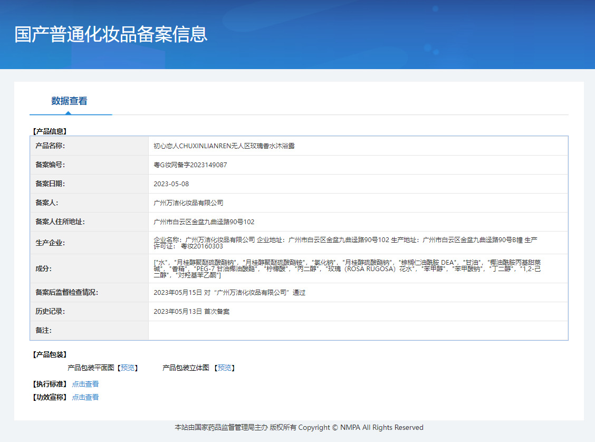The image size is (595, 442).
Task: Click the 备案编号 row label
Action: tap(50, 165)
